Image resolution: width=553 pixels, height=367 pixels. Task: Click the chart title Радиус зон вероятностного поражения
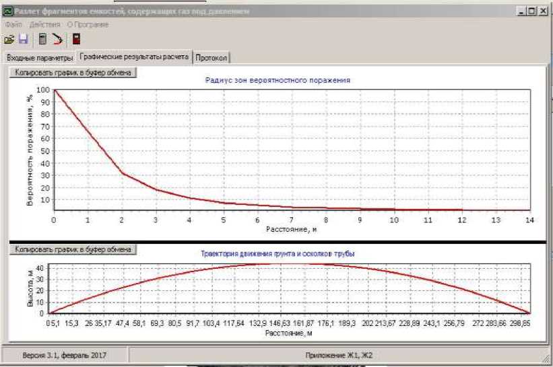click(x=278, y=80)
